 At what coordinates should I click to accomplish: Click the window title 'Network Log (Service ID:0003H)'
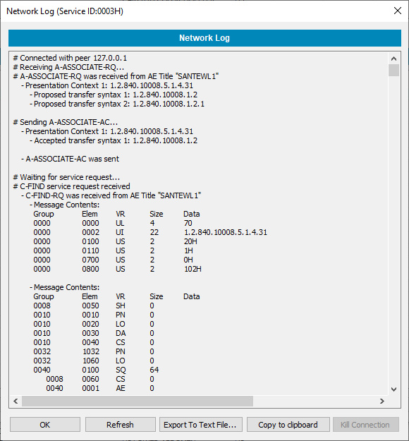[65, 11]
